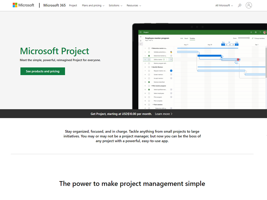The image size is (267, 200).
Task: Click assignee badge on Select qualified row
Action: [171, 89]
